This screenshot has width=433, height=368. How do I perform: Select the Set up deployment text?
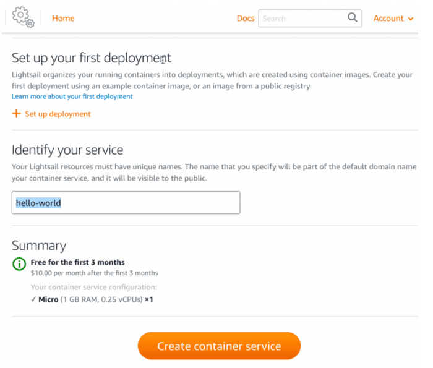tap(58, 114)
